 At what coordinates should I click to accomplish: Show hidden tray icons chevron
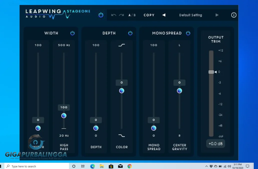207,166
